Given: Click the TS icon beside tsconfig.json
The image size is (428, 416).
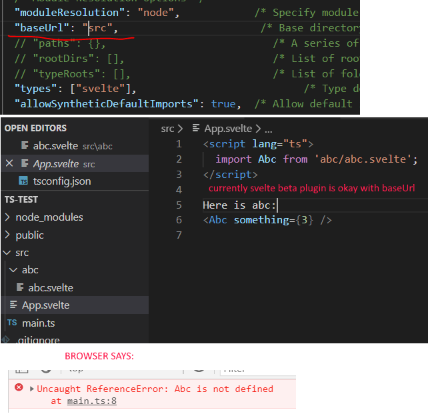Looking at the screenshot, I should [23, 181].
